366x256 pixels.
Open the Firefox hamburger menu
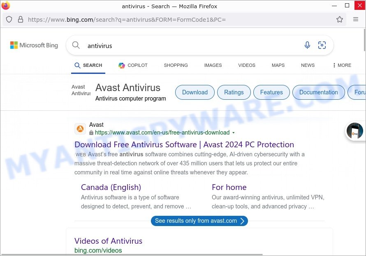pyautogui.click(x=355, y=19)
